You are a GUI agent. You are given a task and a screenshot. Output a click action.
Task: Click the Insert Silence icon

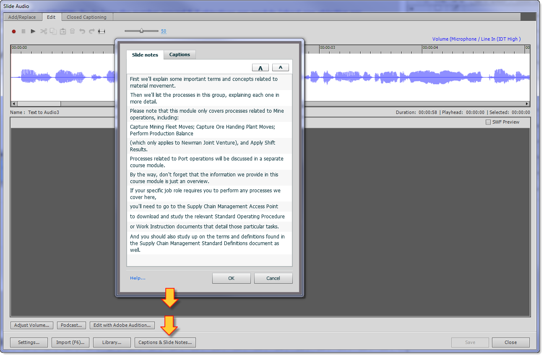pyautogui.click(x=102, y=31)
